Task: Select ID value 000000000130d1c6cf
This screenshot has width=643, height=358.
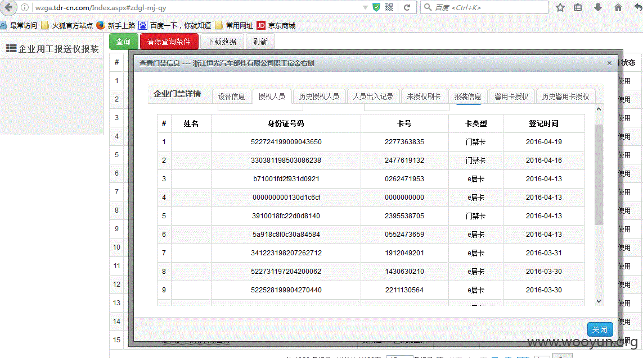Action: click(x=286, y=197)
